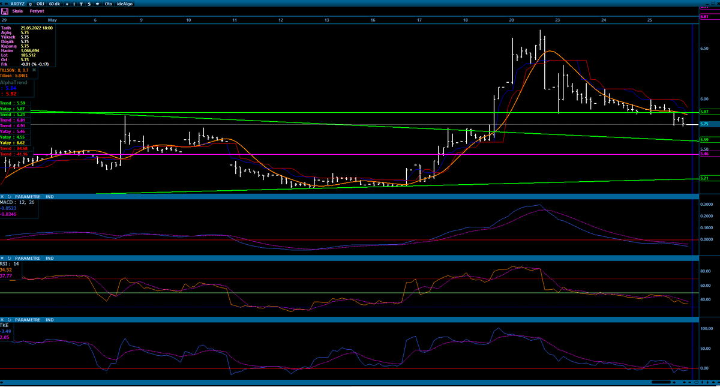This screenshot has width=720, height=387.
Task: Click the refresh icon on the RSI panel
Action: pos(10,258)
